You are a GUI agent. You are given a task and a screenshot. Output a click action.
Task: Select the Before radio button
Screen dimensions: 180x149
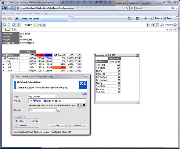(17, 126)
